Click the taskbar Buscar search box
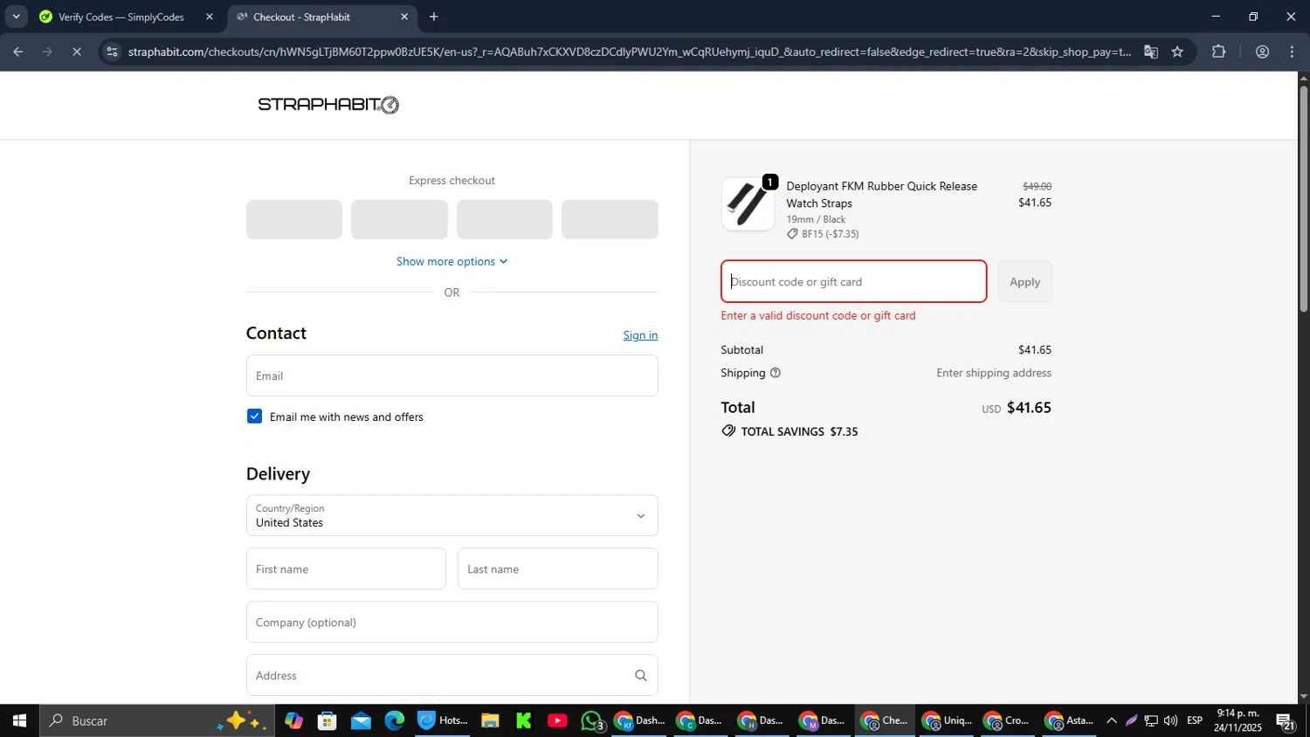The width and height of the screenshot is (1310, 737). tap(157, 720)
